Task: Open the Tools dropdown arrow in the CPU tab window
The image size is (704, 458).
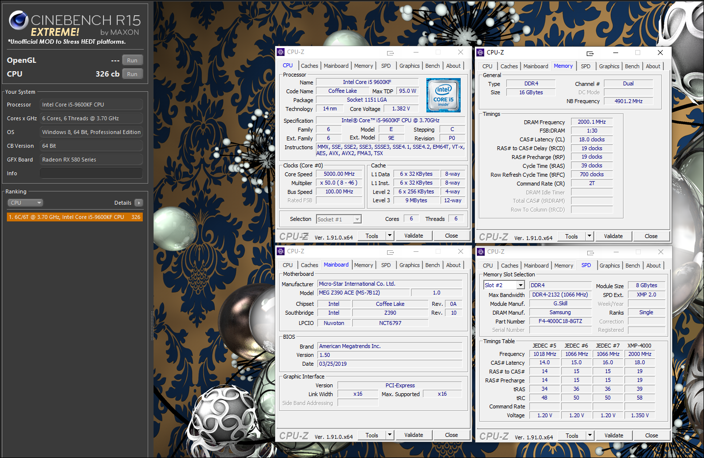Action: click(x=390, y=236)
